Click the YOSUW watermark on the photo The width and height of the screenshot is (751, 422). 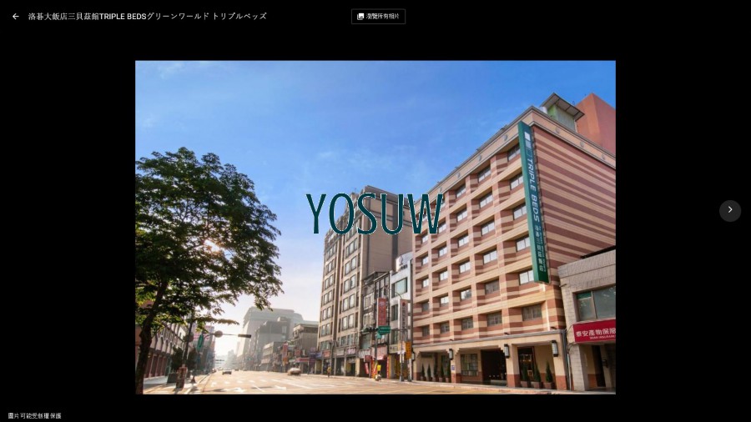(x=374, y=214)
